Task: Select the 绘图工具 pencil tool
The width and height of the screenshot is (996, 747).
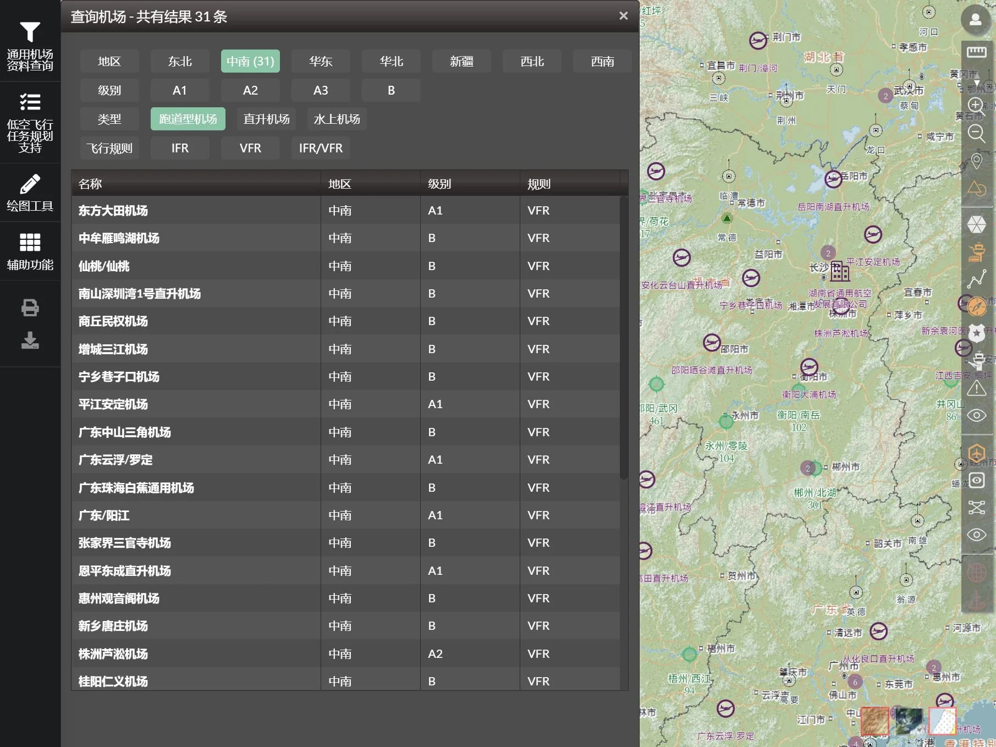Action: 30,193
